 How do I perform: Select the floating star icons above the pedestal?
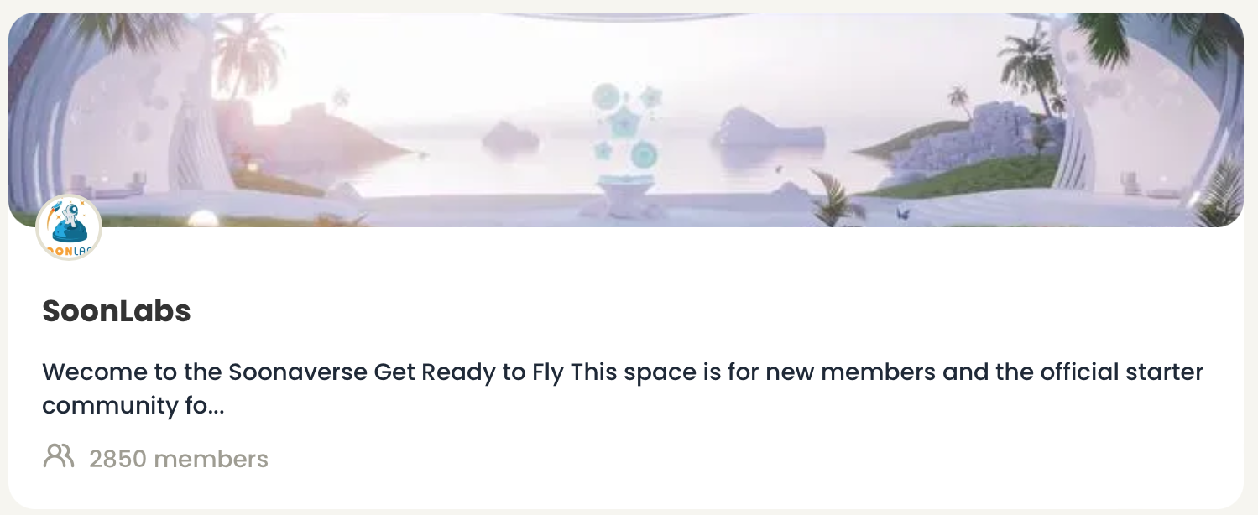(623, 126)
